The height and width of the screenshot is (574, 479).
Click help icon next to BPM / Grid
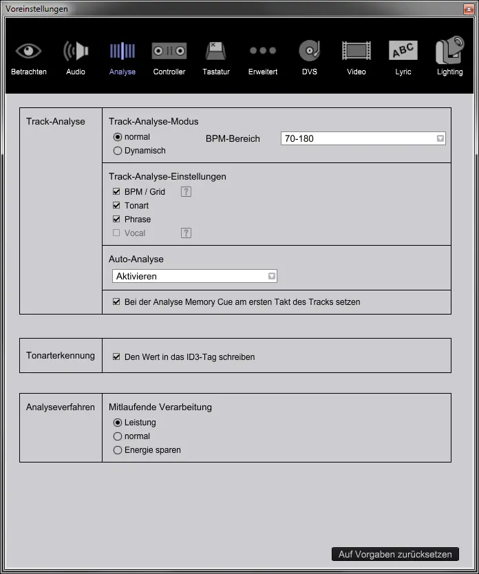point(186,192)
